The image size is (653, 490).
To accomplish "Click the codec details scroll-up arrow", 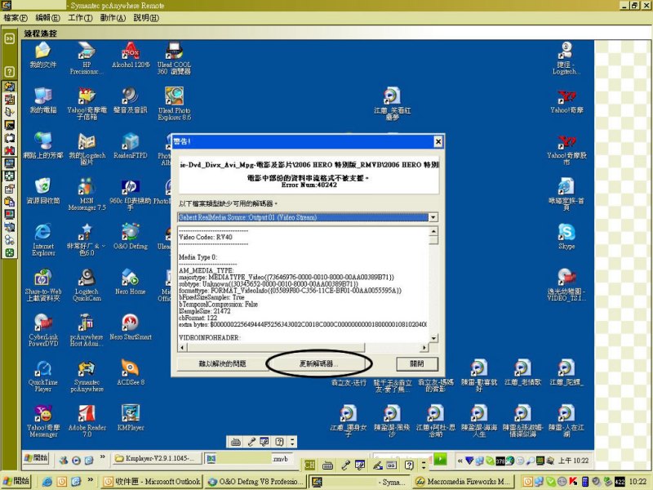I will (433, 231).
